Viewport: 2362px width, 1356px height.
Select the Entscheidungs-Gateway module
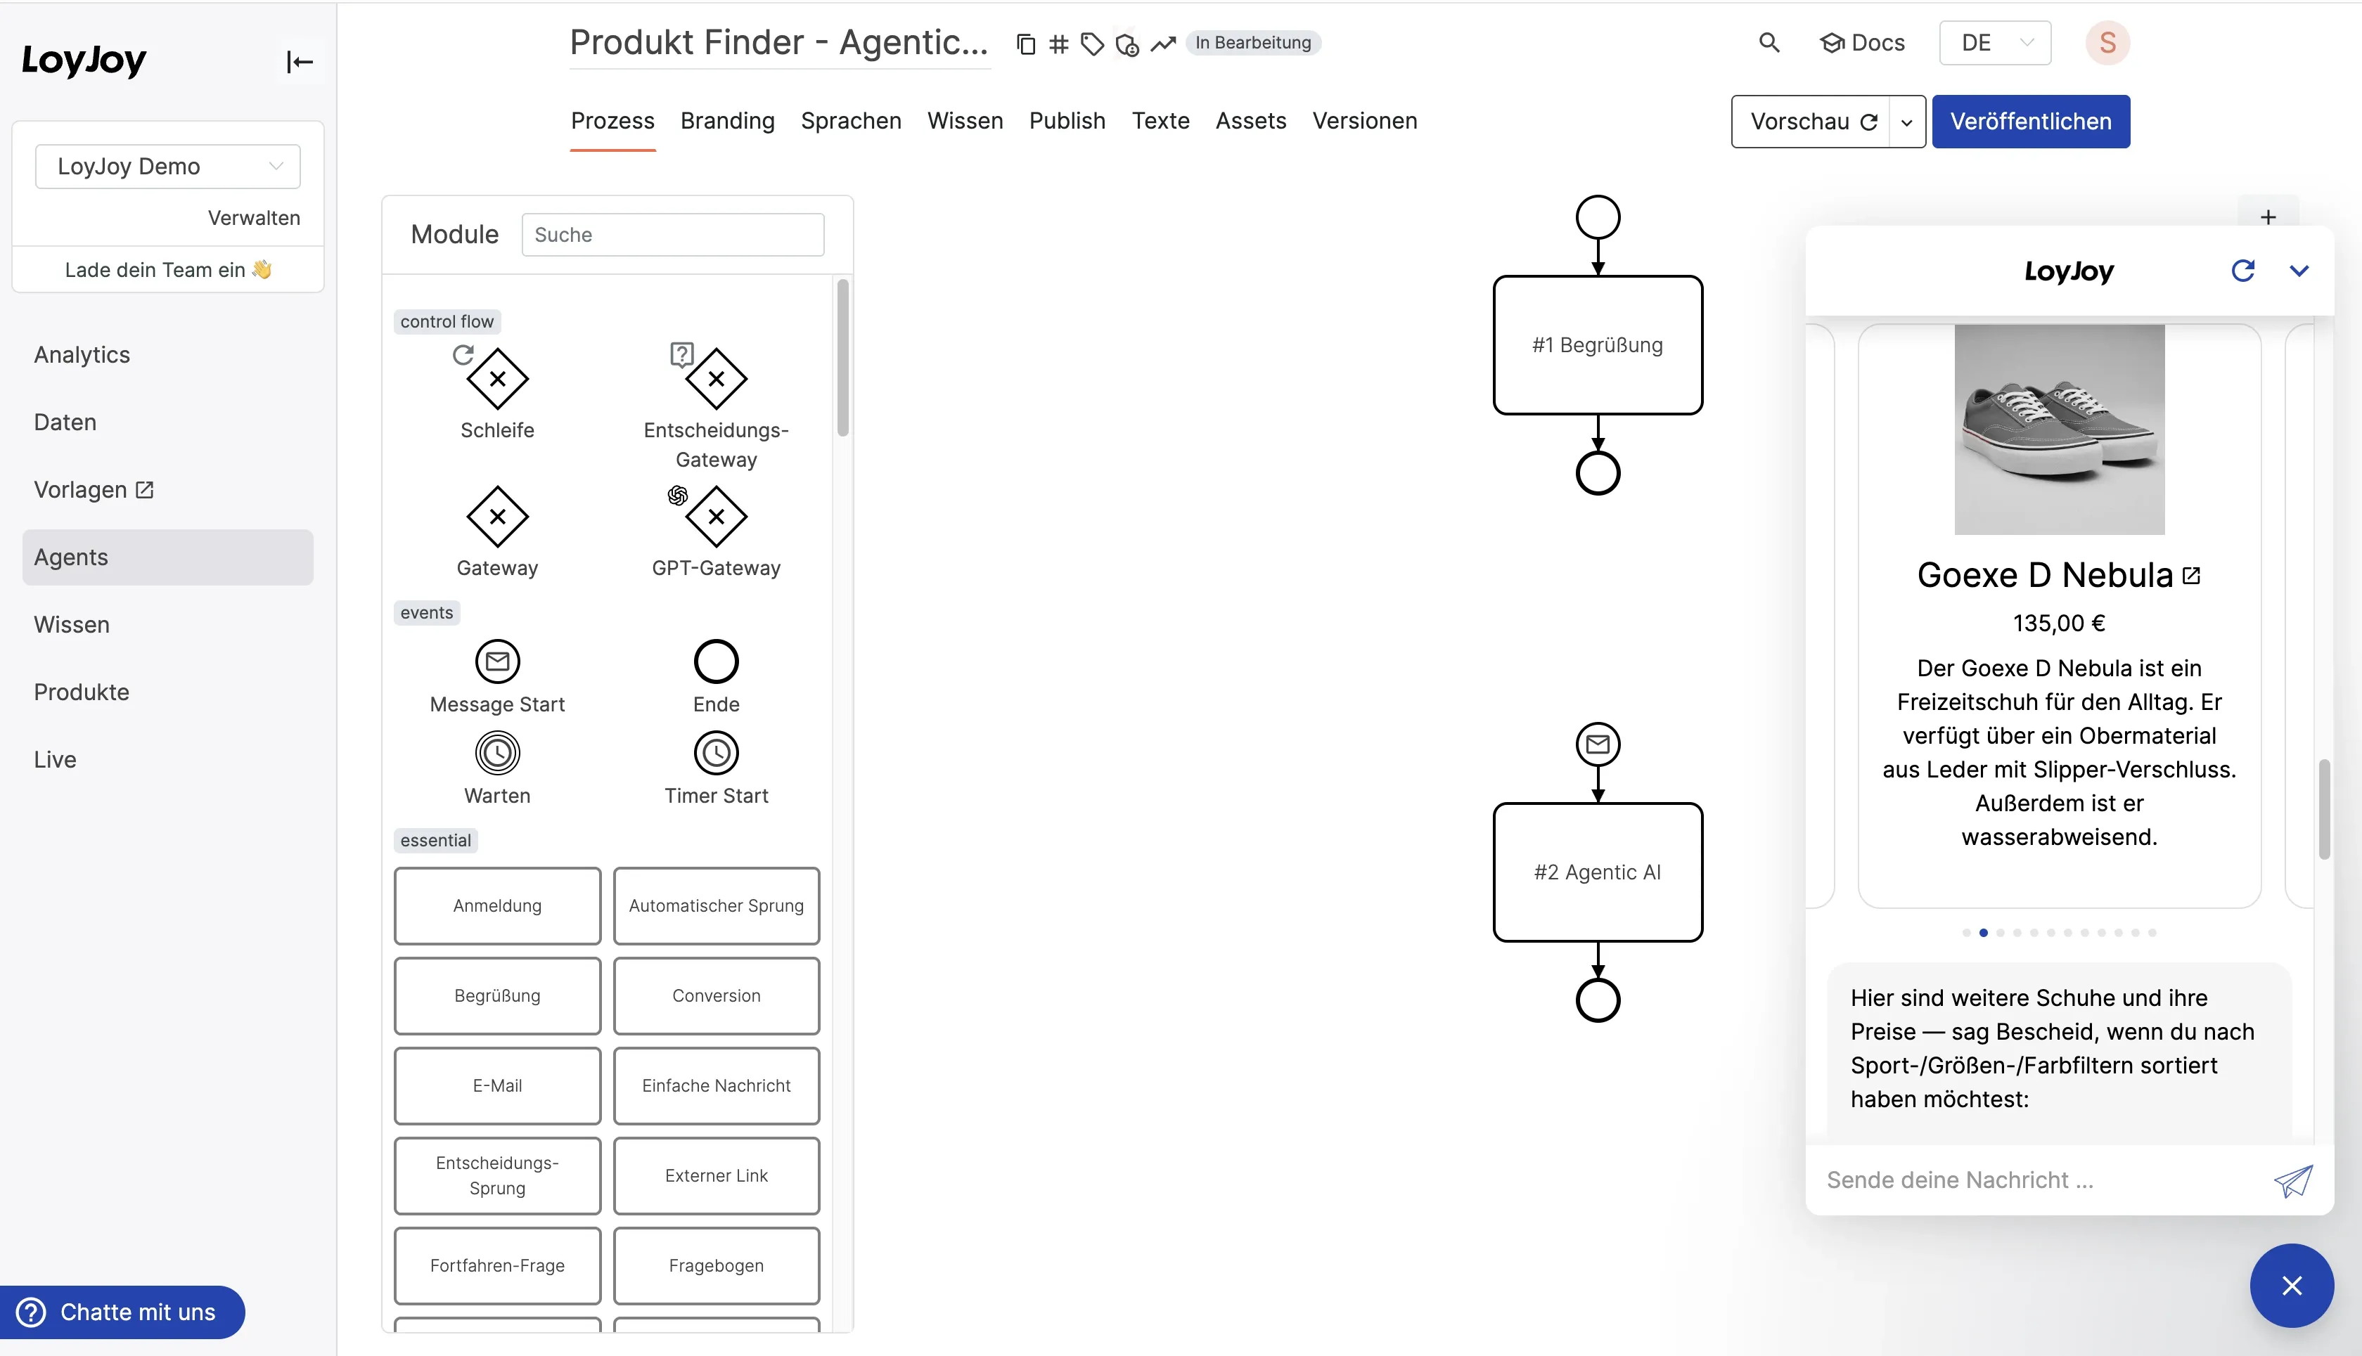[715, 378]
